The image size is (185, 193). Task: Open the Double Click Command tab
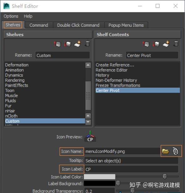point(78,25)
